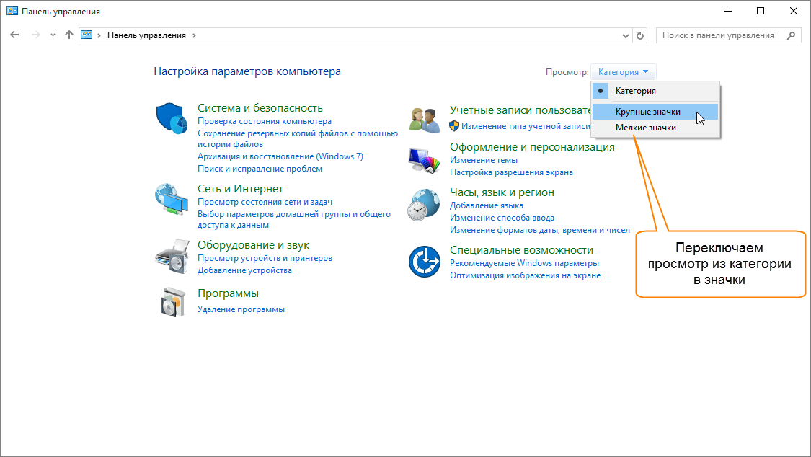
Task: Click the System and Security shield icon
Action: (x=171, y=118)
